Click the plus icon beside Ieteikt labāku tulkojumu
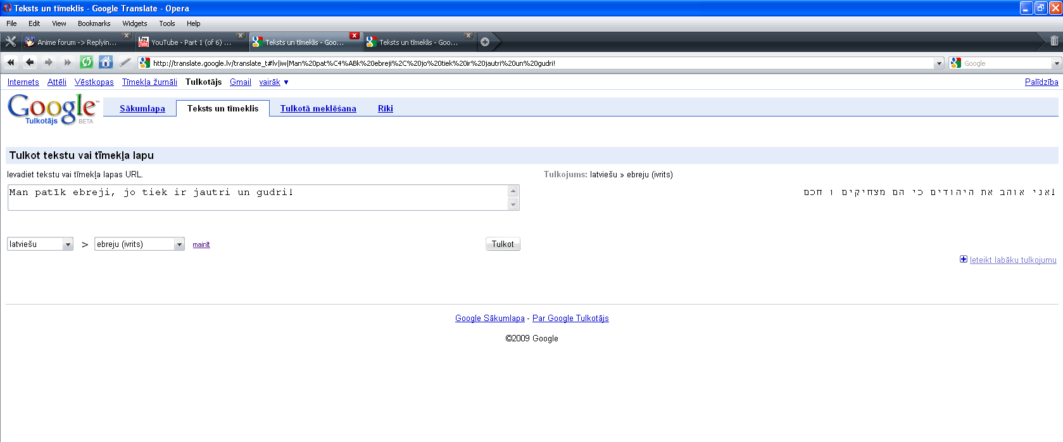The width and height of the screenshot is (1063, 442). [964, 259]
